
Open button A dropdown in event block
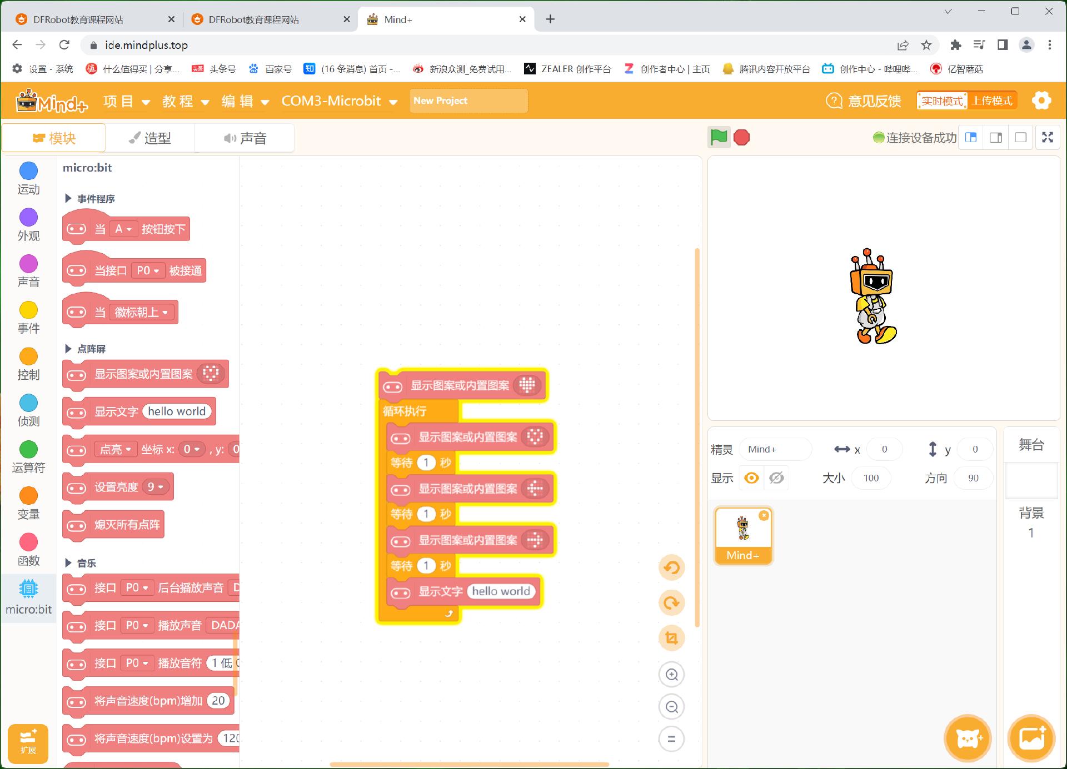(x=123, y=229)
